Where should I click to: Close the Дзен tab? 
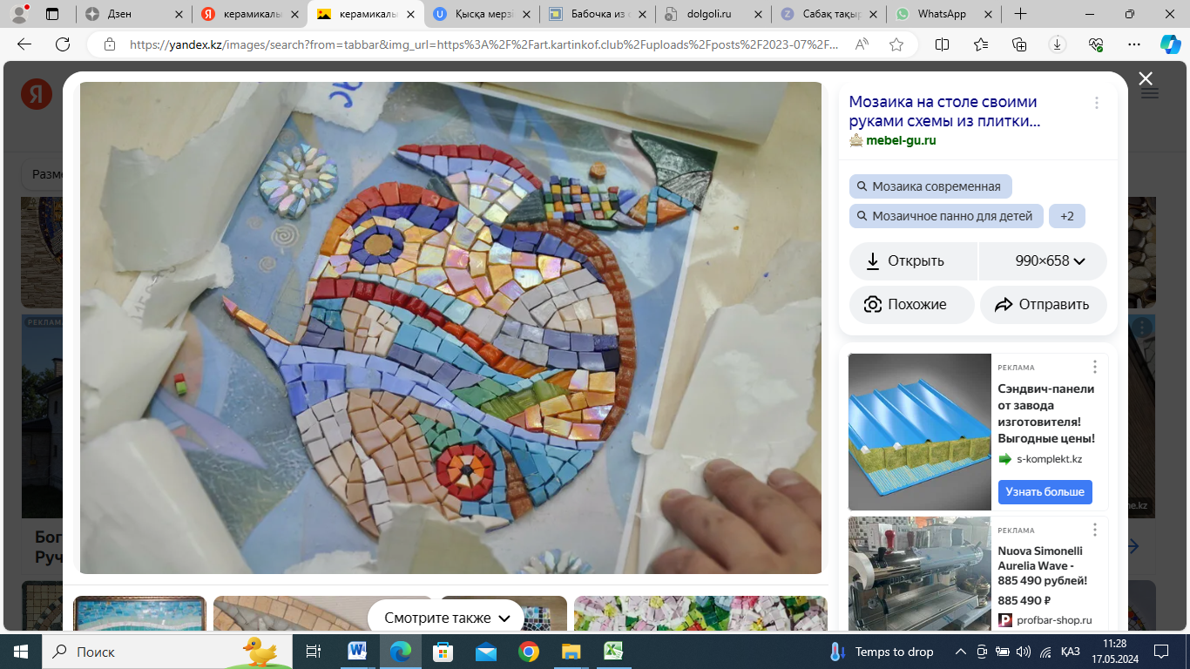179,14
